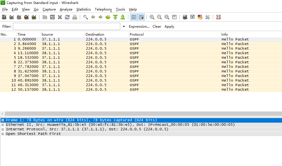Jump to first packet icon
Viewport: 282px width, 166px height.
pos(115,17)
